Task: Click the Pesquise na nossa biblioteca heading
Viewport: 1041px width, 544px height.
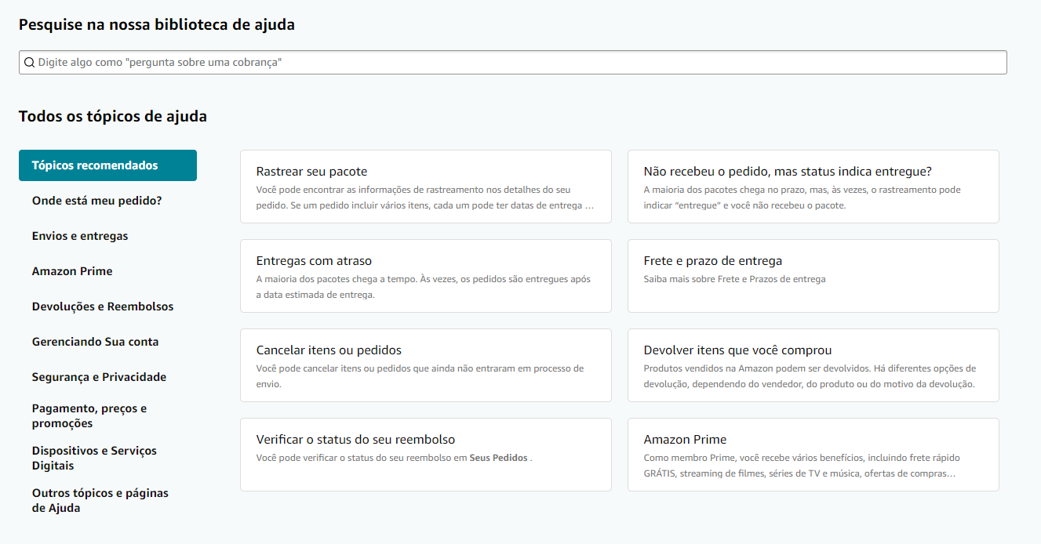Action: pos(157,24)
